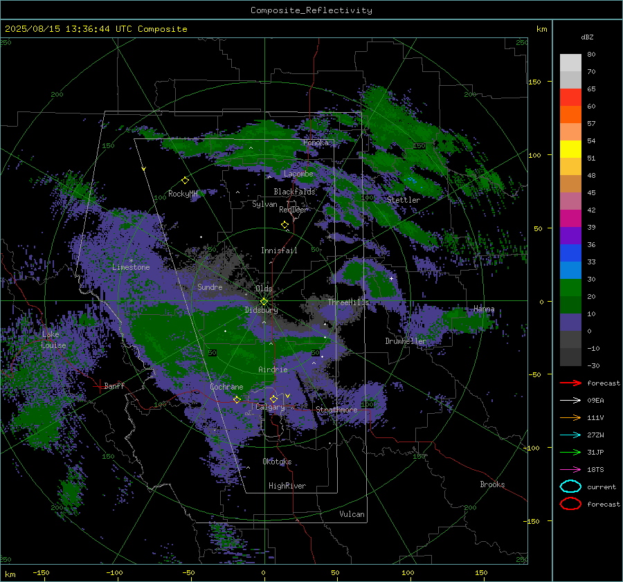Click the Limestone label
The height and width of the screenshot is (582, 623).
coord(131,267)
